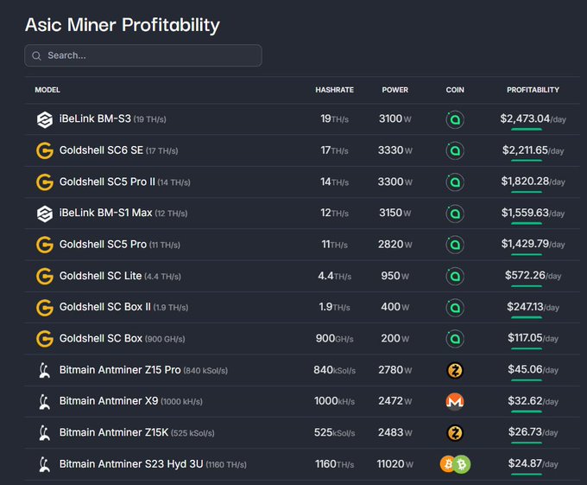Click Siacoin coin icon for iBeLink BM-S3
The width and height of the screenshot is (587, 485).
[x=455, y=119]
